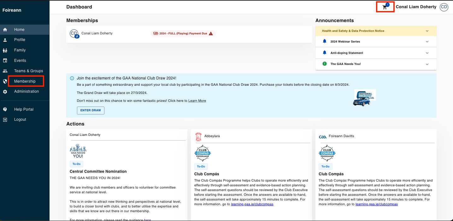Screen dimensions: 453x221
Task: Click the bell icon for Anti-doping Statement
Action: [325, 53]
